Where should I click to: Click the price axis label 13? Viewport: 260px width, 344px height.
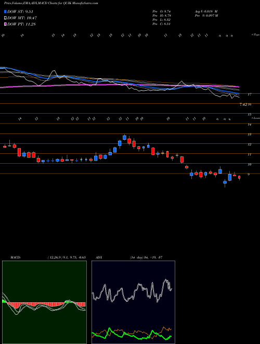point(249,134)
